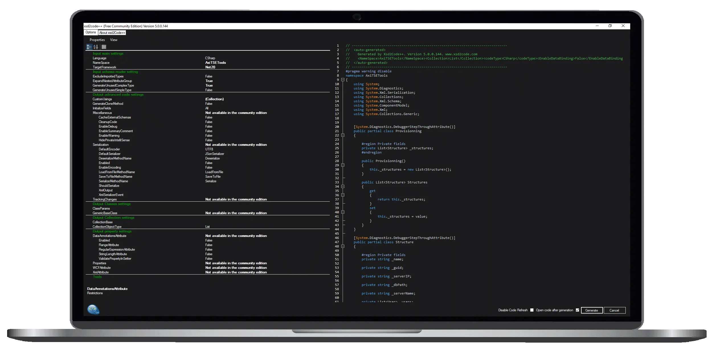716x352 pixels.
Task: Select the Categorized view icon in the toolbar
Action: (89, 47)
